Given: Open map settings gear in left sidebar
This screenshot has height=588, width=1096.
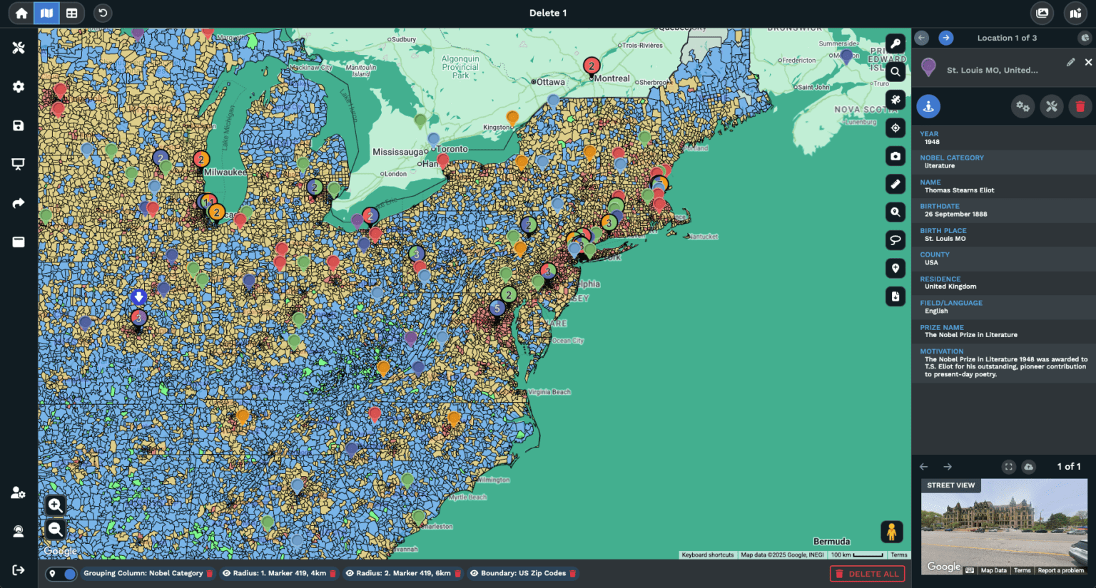Looking at the screenshot, I should click(19, 86).
